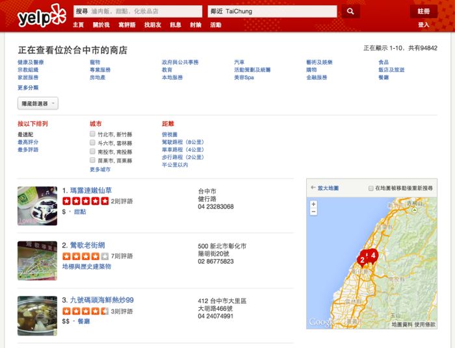Screen dimensions: 455x348
Task: Open the 汽車 category
Action: pyautogui.click(x=239, y=62)
